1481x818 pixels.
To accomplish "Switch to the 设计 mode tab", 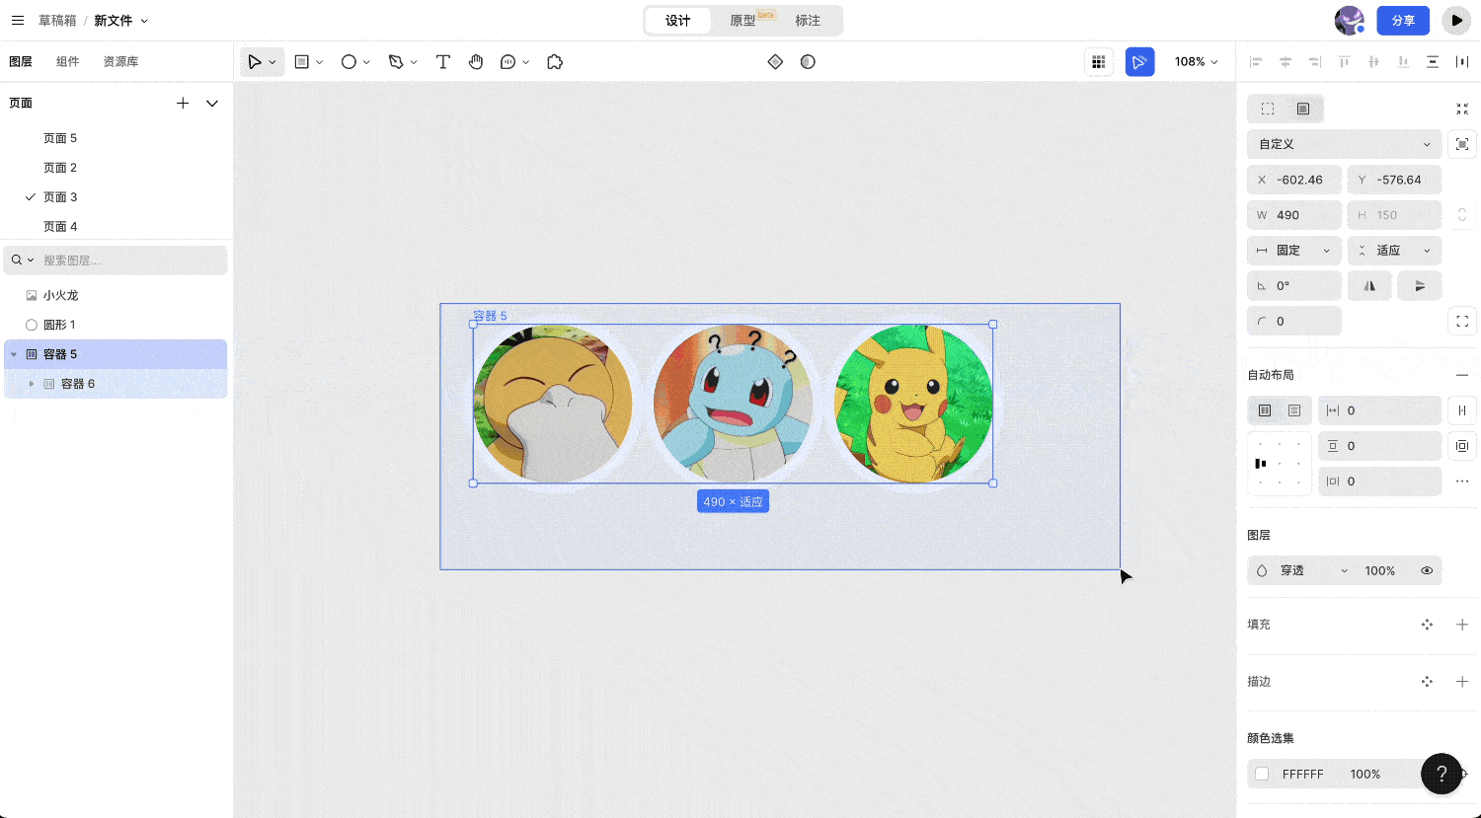I will (x=678, y=21).
